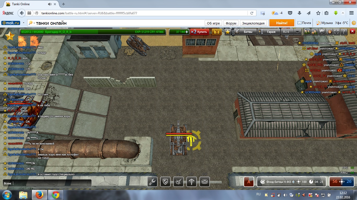Open the game settings gear
This screenshot has width=357, height=200.
(322, 32)
